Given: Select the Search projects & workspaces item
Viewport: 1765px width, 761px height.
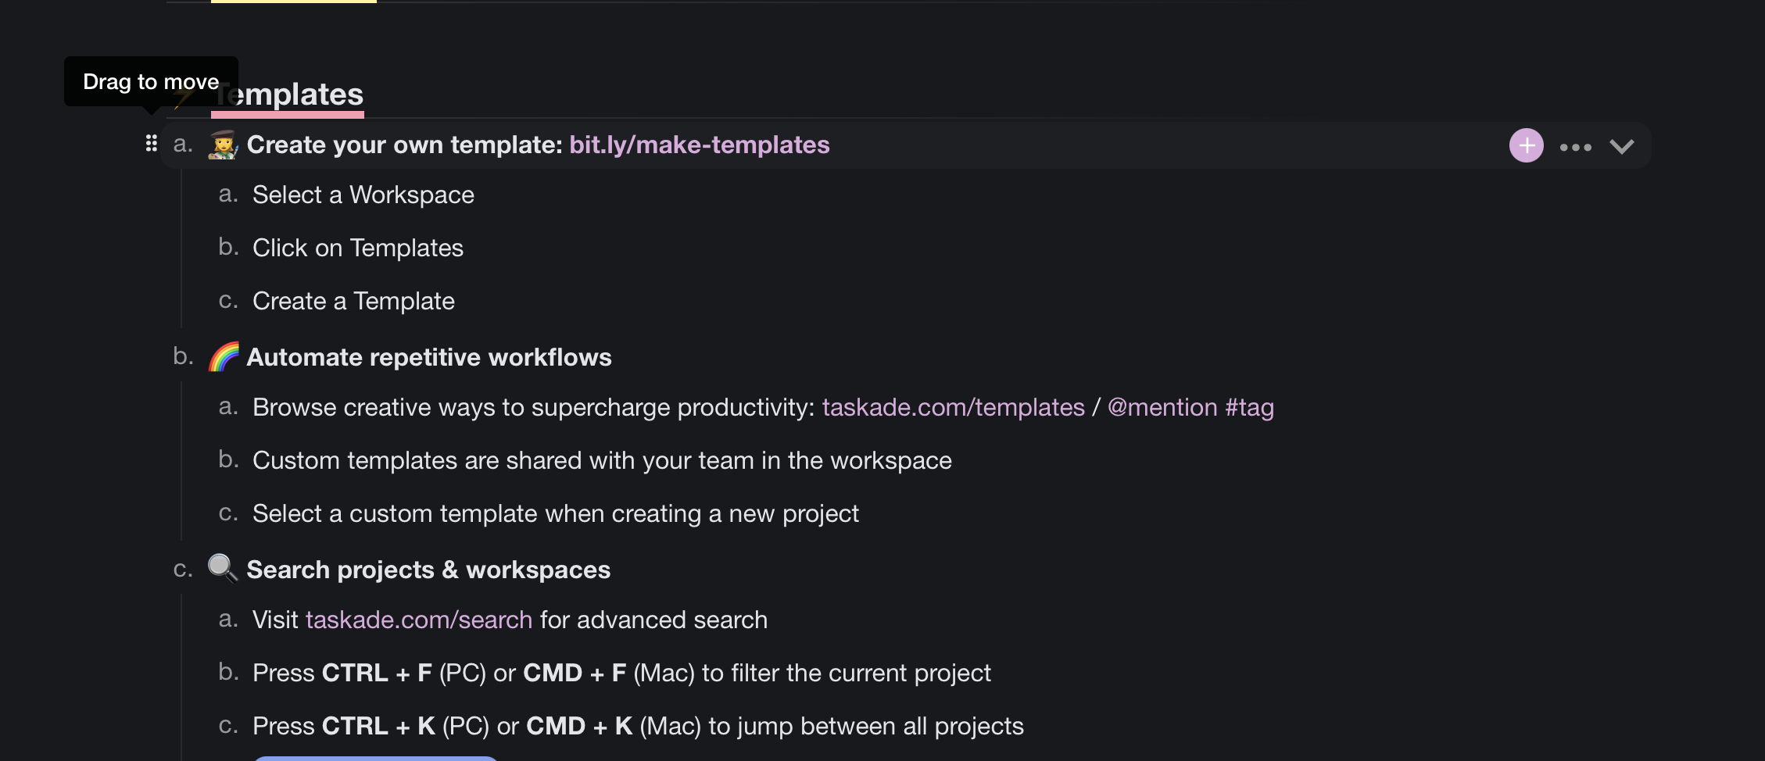Looking at the screenshot, I should (428, 570).
